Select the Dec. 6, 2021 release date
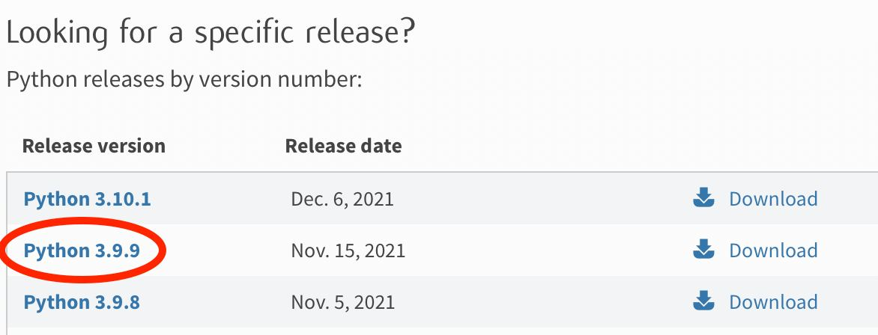 [x=342, y=199]
